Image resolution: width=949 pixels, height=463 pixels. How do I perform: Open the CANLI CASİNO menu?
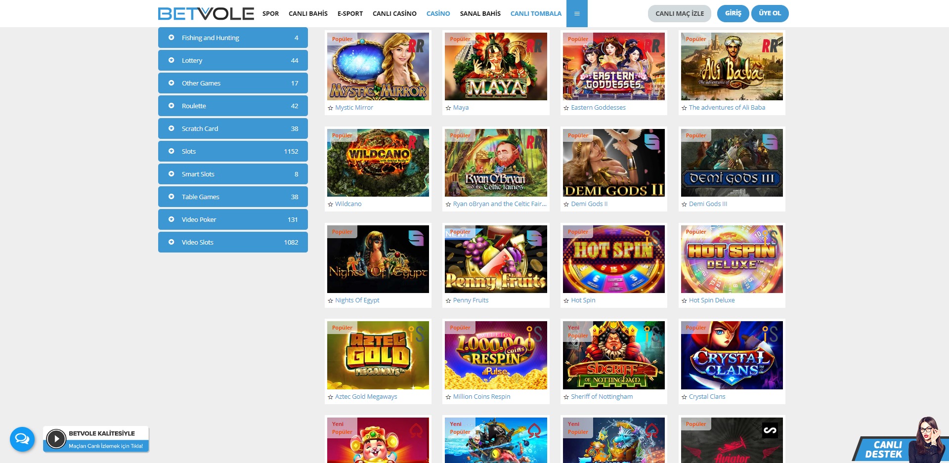click(x=394, y=14)
